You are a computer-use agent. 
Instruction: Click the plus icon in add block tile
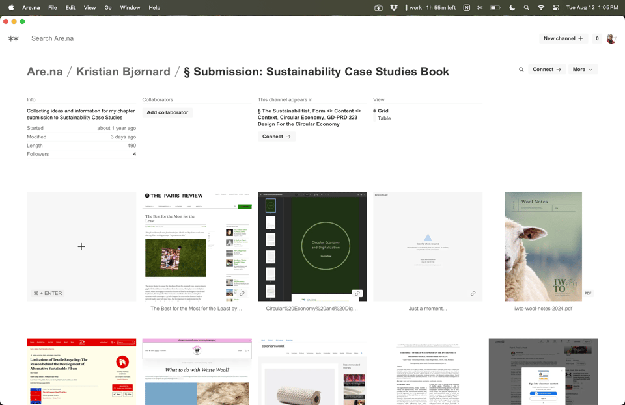pos(81,246)
